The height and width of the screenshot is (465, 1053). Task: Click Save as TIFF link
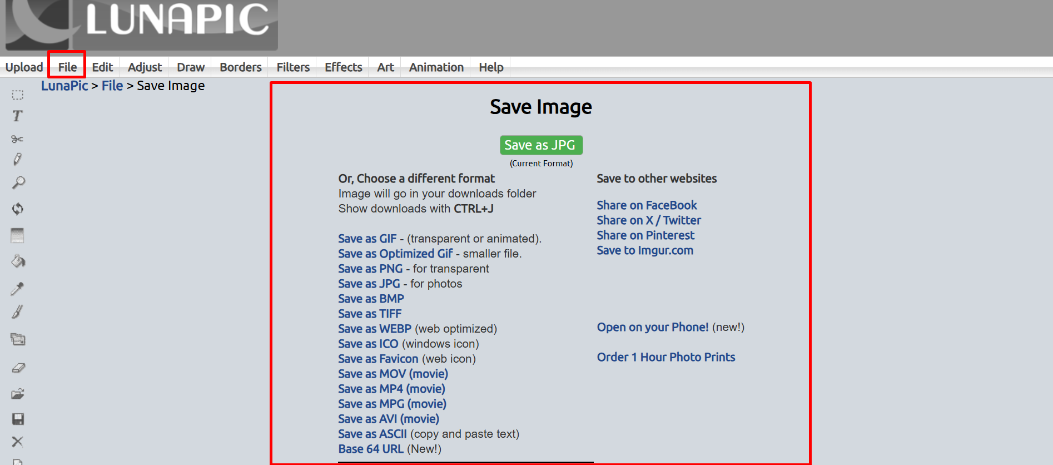[x=370, y=314]
